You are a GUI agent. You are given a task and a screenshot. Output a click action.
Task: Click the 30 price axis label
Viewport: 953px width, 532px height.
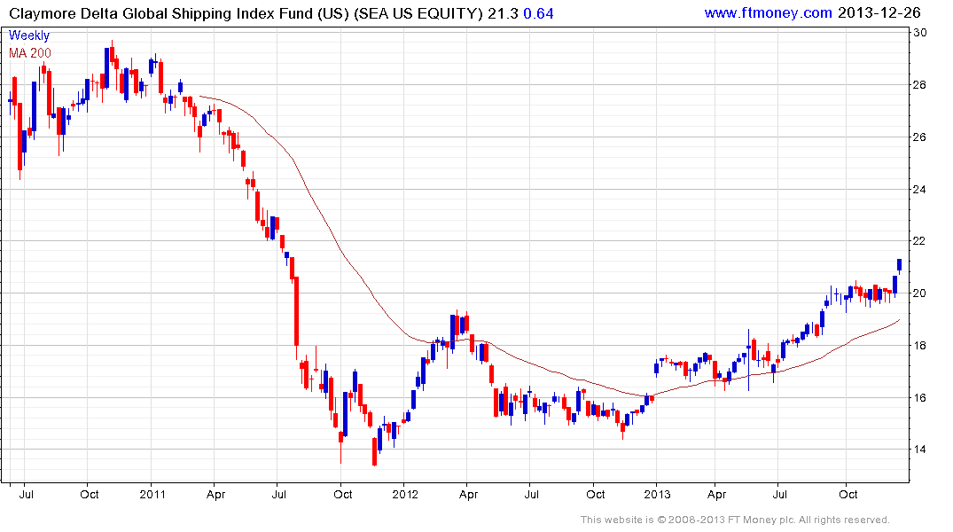click(919, 33)
